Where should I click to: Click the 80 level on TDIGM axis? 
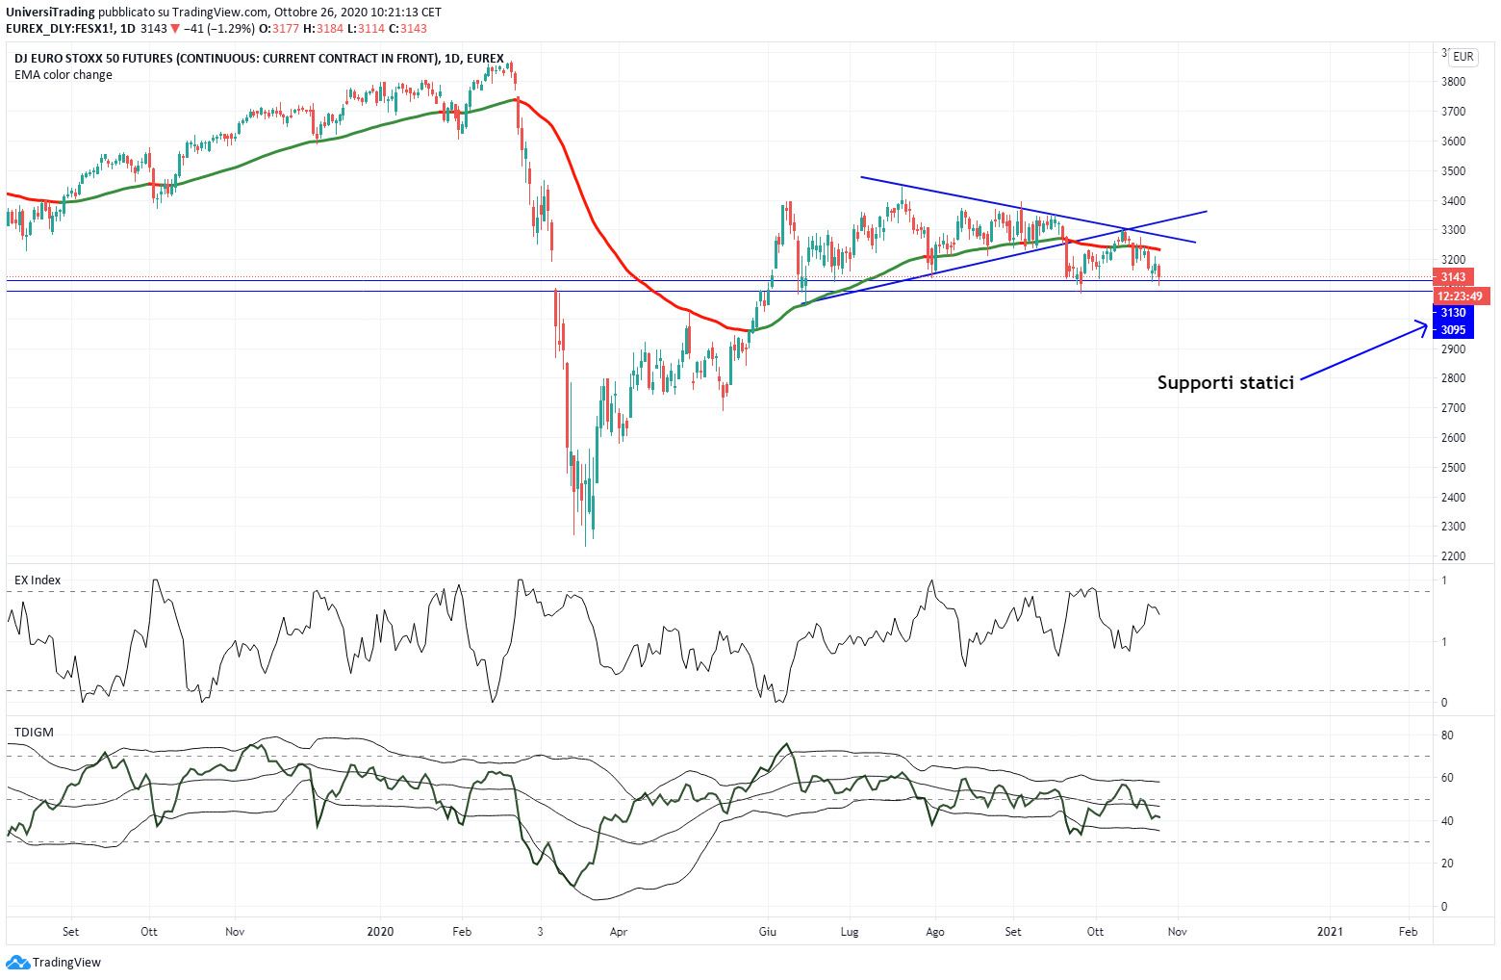[1447, 735]
